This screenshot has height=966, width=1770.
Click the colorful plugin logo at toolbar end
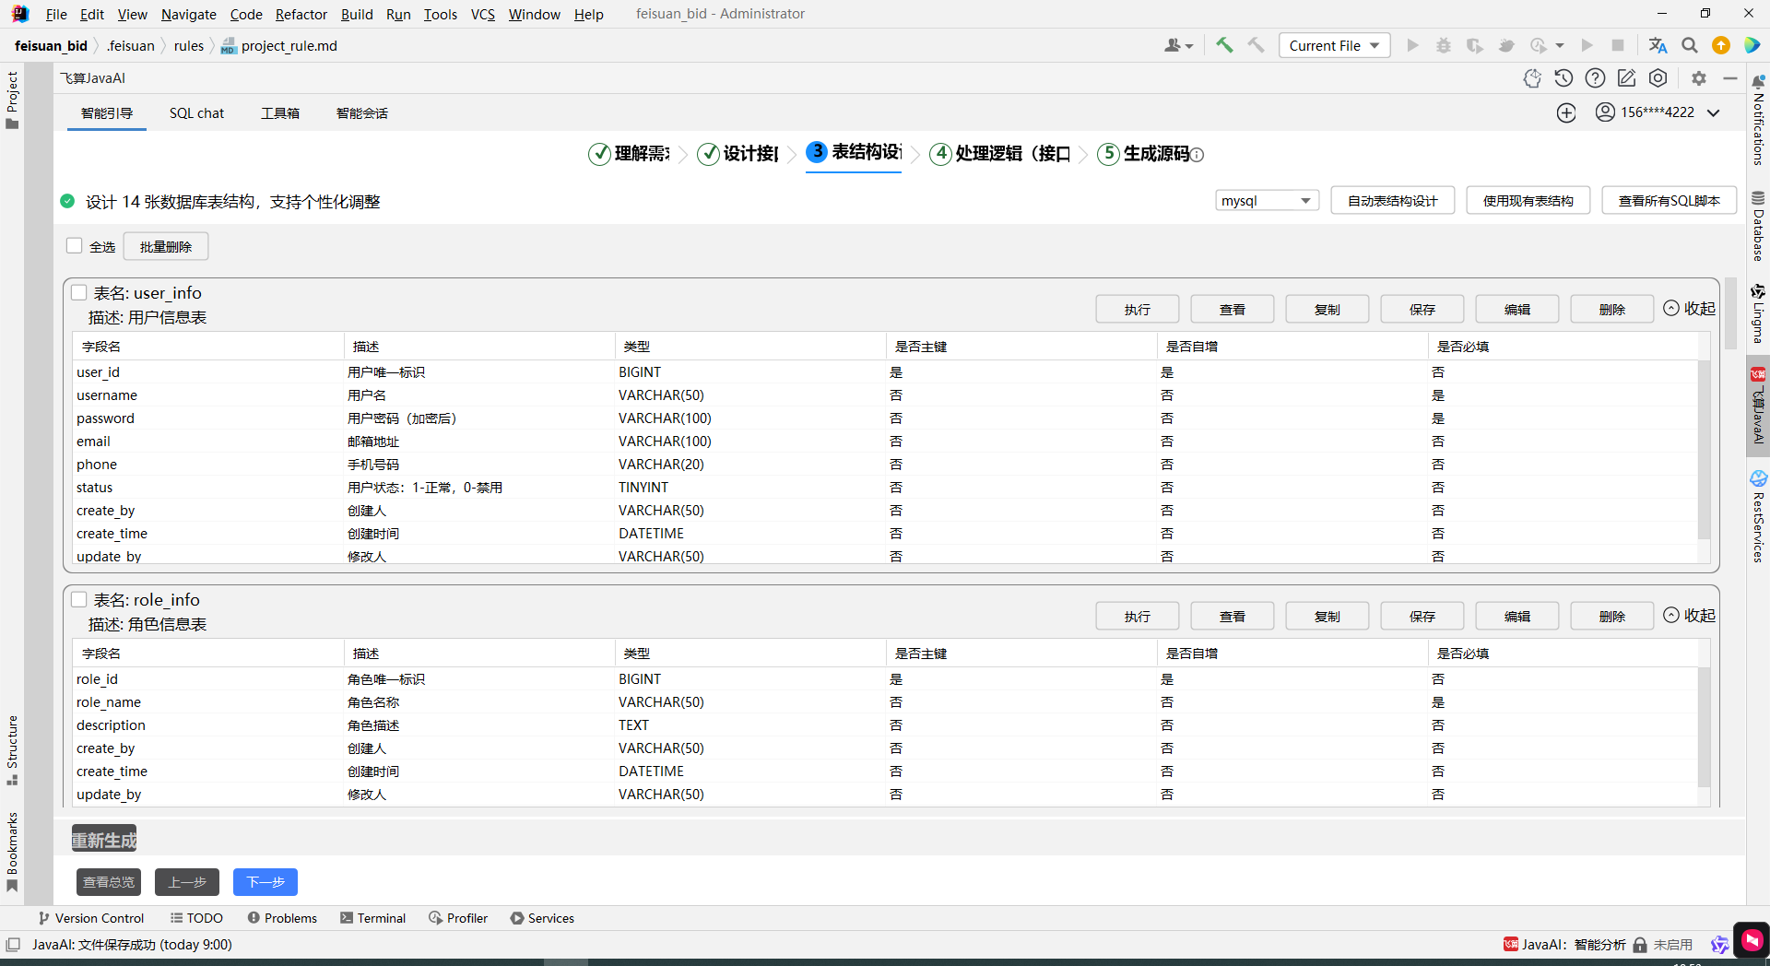(x=1752, y=45)
